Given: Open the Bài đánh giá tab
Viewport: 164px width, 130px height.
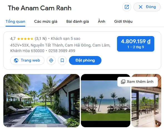Looking at the screenshot, I should pos(78,22).
